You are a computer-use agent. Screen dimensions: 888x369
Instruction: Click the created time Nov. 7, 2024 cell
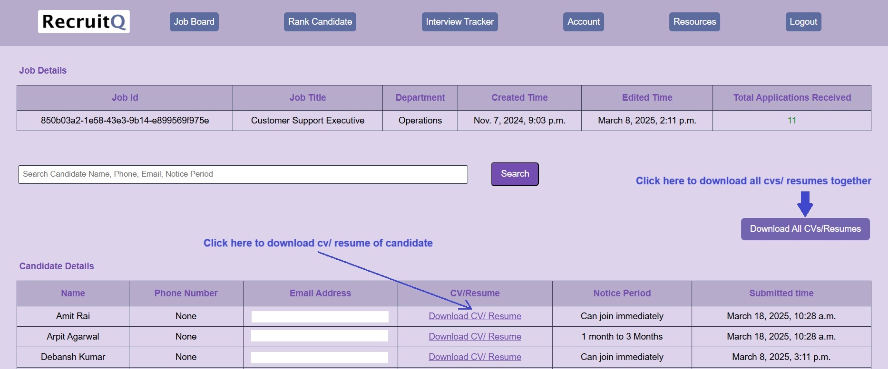pos(519,121)
